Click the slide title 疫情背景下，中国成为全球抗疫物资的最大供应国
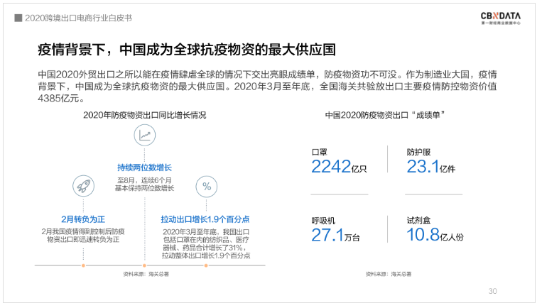Screen dimensions: 537x308 pyautogui.click(x=186, y=50)
